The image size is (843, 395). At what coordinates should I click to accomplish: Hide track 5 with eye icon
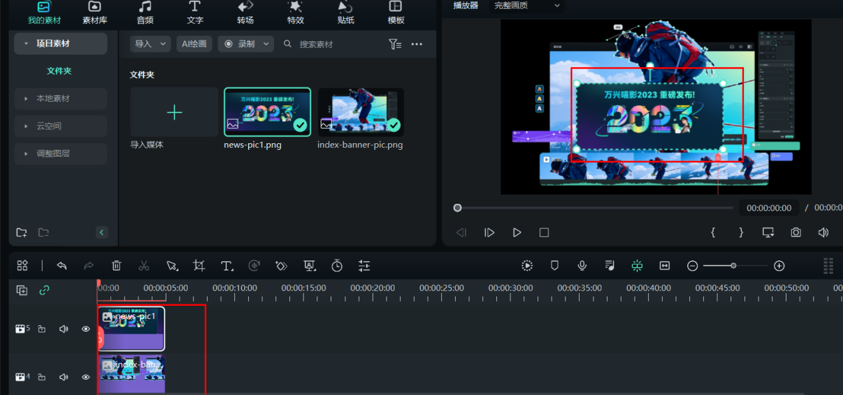pos(86,328)
